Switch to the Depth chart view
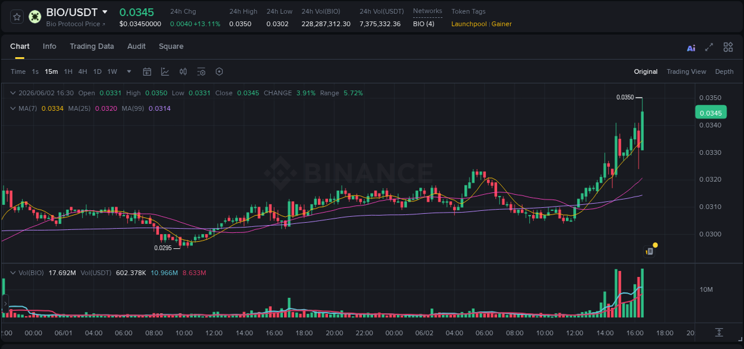 click(x=724, y=71)
